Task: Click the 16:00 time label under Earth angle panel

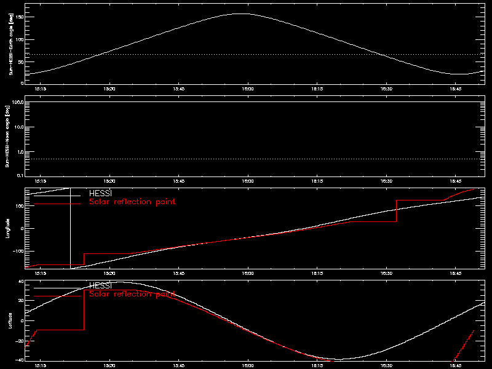Action: (x=248, y=89)
